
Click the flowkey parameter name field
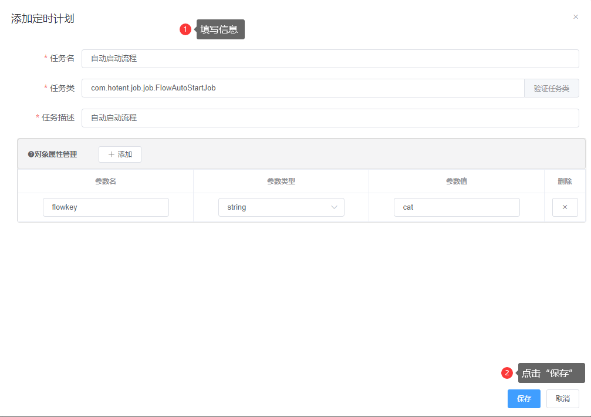[106, 207]
